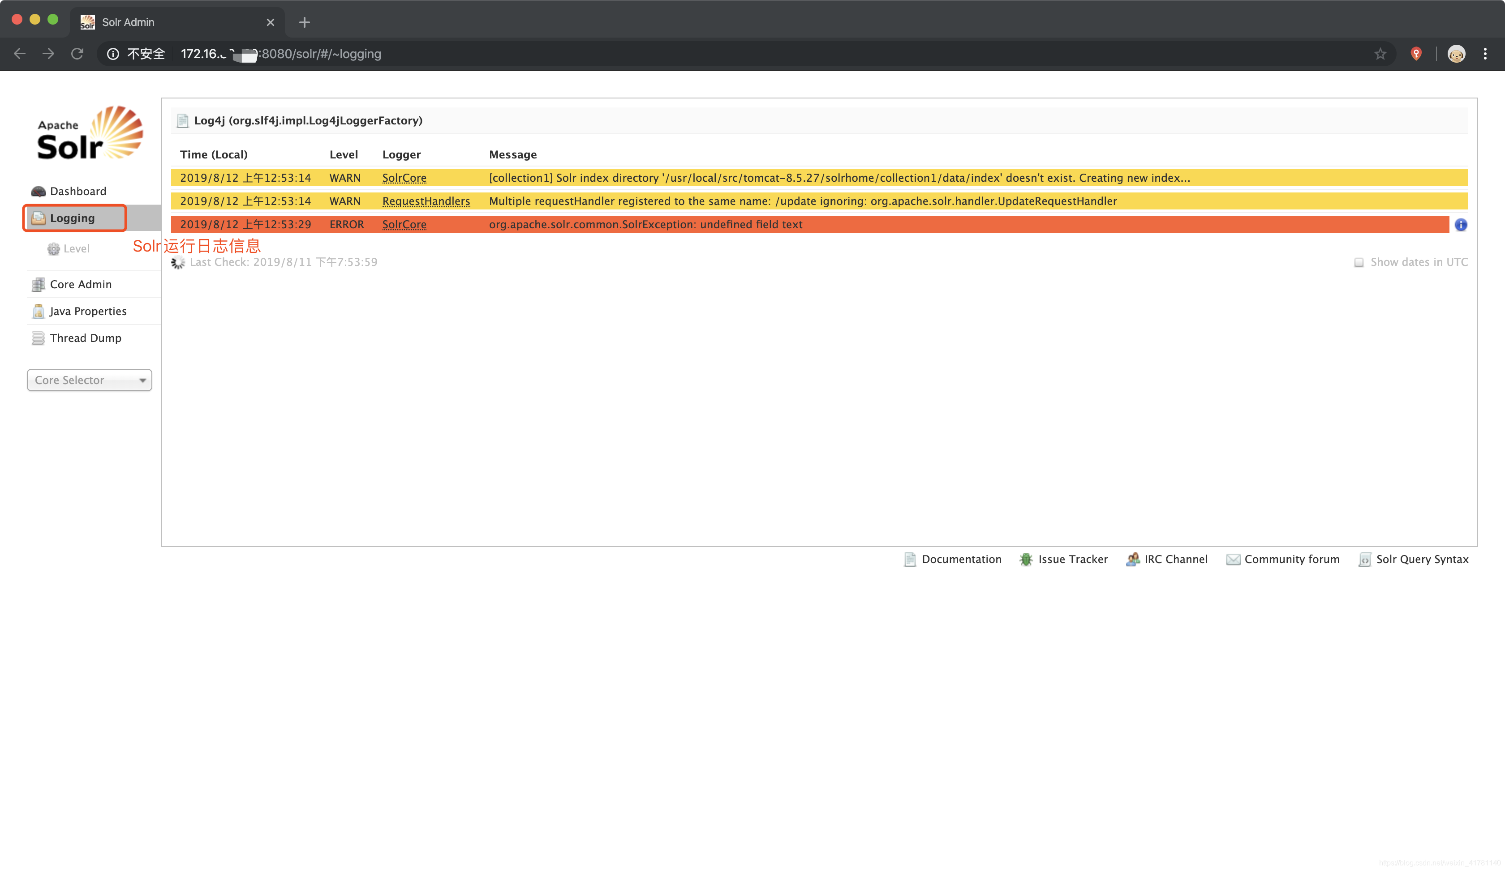Click the Last Check loading spinner icon
Image resolution: width=1505 pixels, height=871 pixels.
(178, 262)
